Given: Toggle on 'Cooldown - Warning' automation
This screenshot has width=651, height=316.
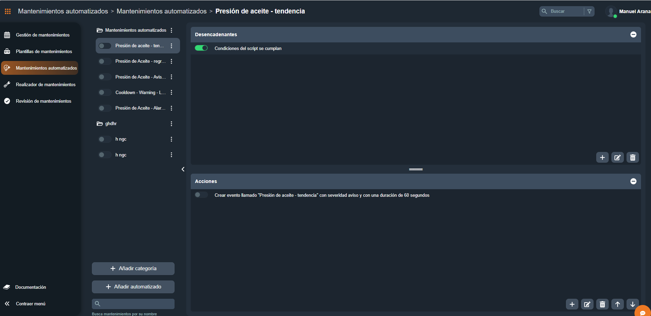Looking at the screenshot, I should click(x=105, y=92).
